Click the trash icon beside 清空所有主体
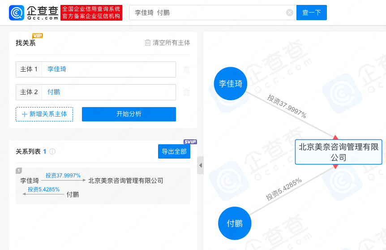 148,43
